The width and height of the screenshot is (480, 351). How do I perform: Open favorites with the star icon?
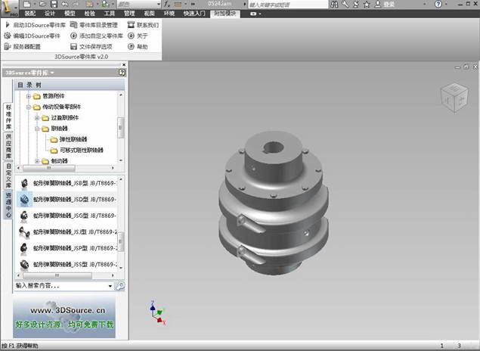pos(367,4)
